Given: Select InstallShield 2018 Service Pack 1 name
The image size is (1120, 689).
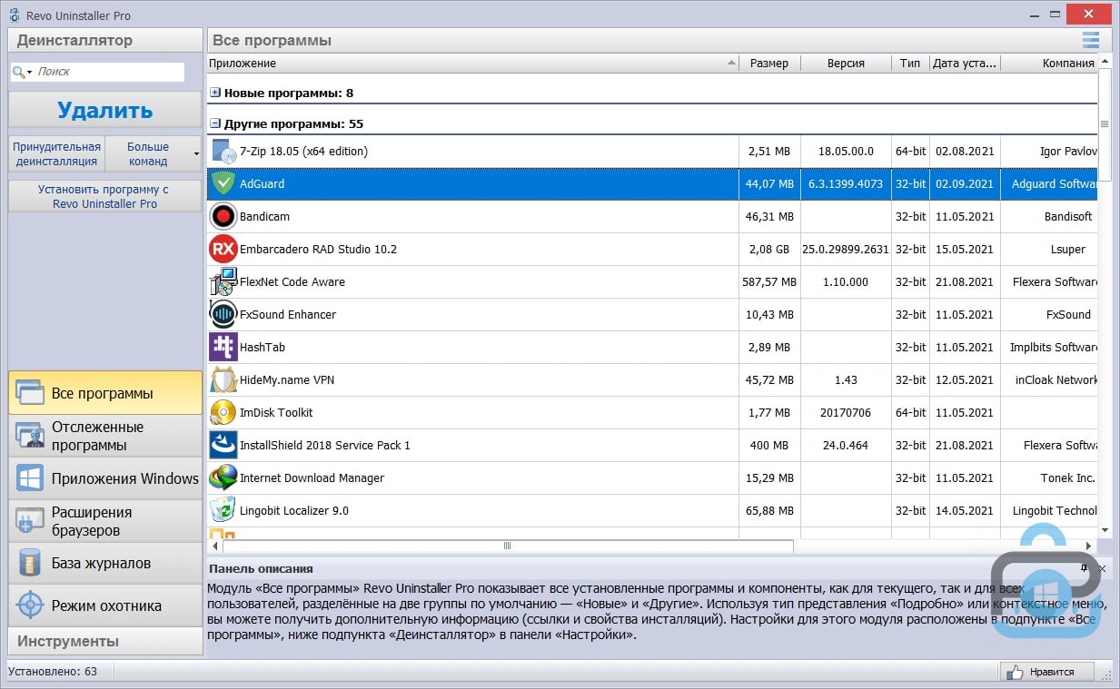Looking at the screenshot, I should pos(325,445).
